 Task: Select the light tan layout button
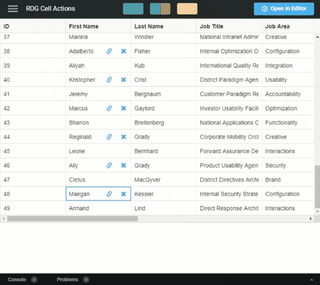(187, 9)
